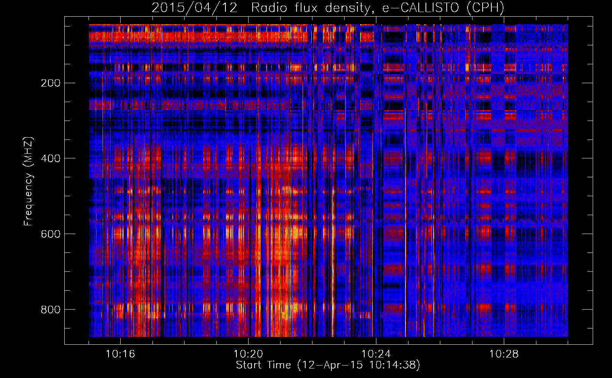The height and width of the screenshot is (378, 612).
Task: Click the 'Frequency (MHZ)' y-axis label
Action: pos(28,181)
